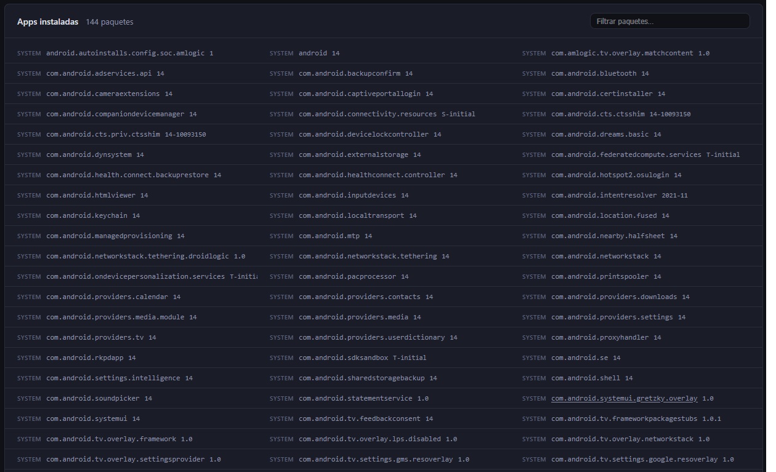This screenshot has width=776, height=472.
Task: Select com.android.federatedcompute.services package
Action: coord(626,154)
